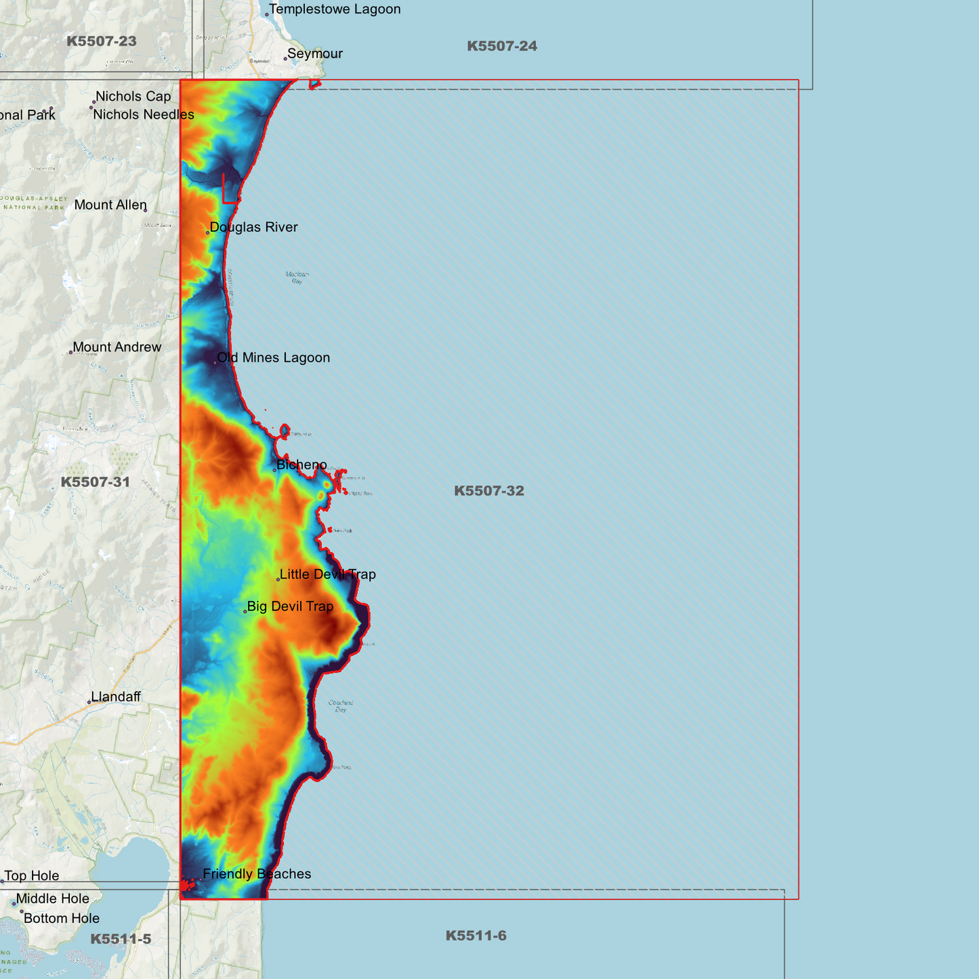Open the adjacent K5511-6 map sheet
This screenshot has height=979, width=979.
[x=476, y=936]
